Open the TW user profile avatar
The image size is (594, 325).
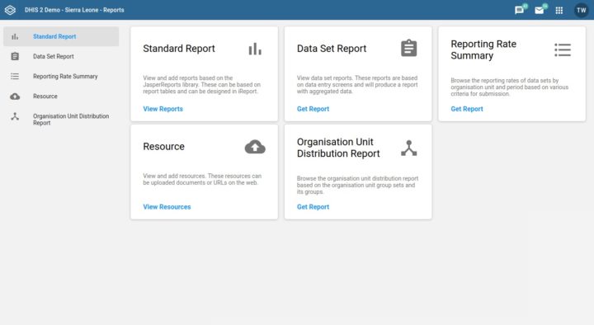pos(581,10)
